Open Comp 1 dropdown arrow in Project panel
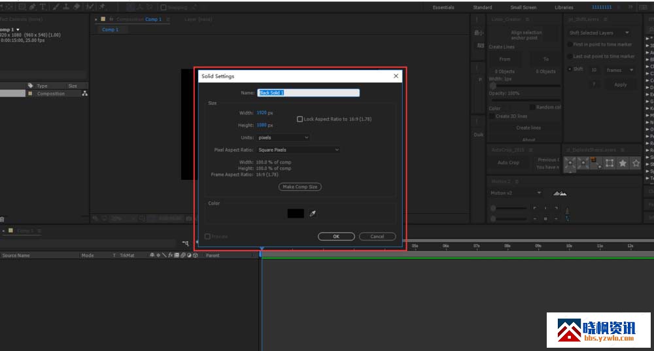The width and height of the screenshot is (654, 351). [18, 29]
